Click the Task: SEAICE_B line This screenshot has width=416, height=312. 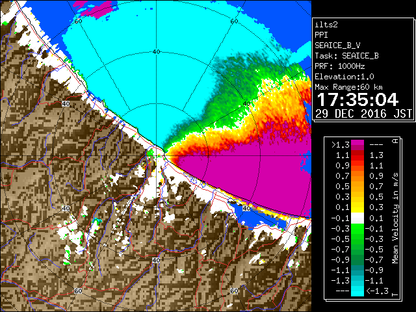[346, 56]
